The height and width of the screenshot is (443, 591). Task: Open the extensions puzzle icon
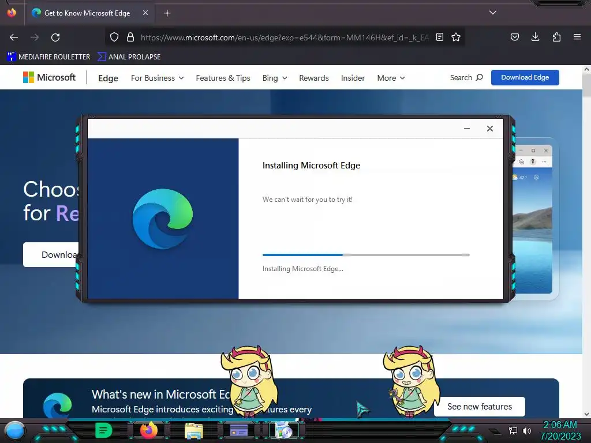coord(556,37)
